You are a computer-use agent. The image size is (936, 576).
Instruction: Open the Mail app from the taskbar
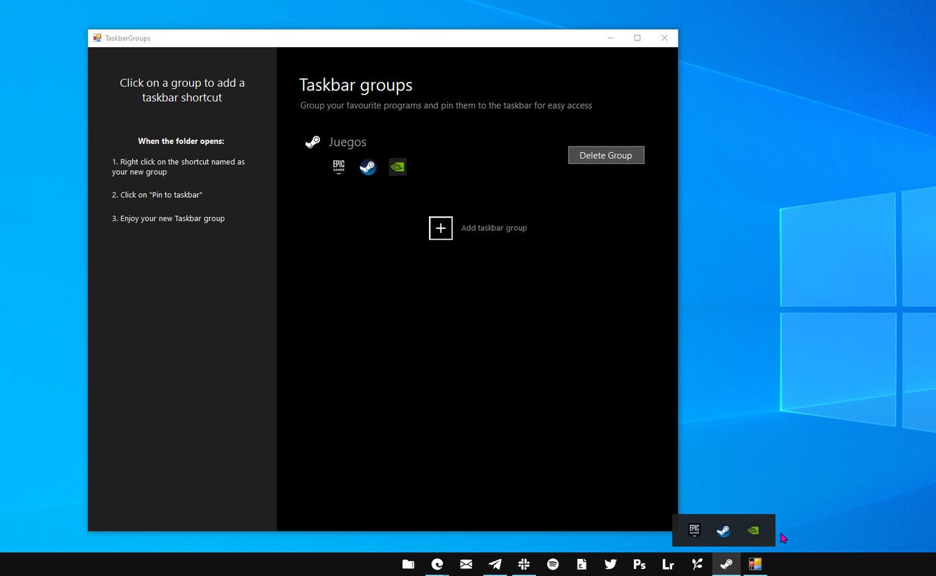click(466, 564)
